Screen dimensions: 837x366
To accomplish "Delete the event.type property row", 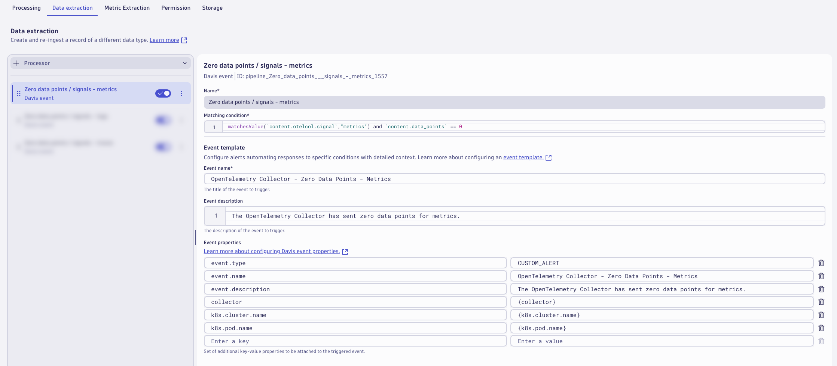I will coord(821,263).
